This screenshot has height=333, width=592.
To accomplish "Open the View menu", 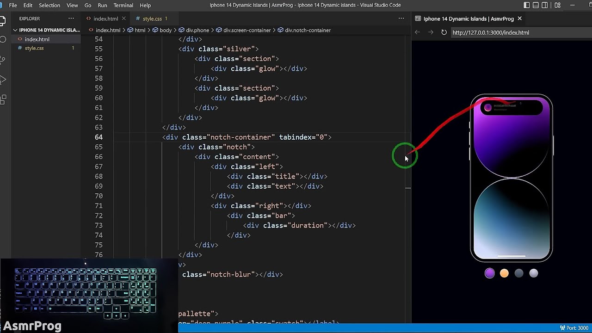I will point(72,5).
